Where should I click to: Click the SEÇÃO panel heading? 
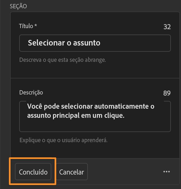[18, 6]
